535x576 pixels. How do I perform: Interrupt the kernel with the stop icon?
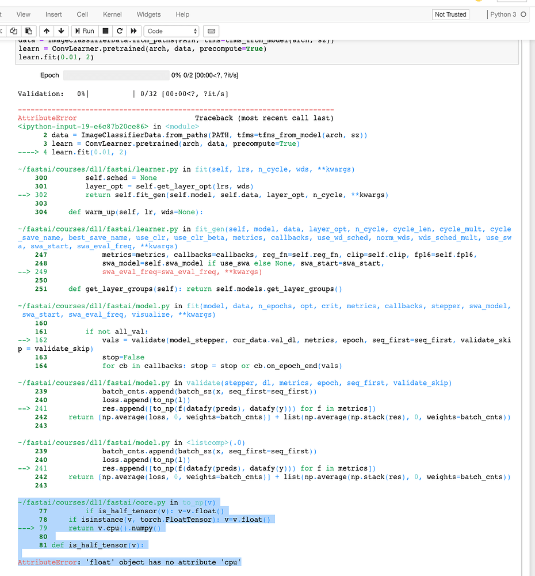(x=104, y=31)
